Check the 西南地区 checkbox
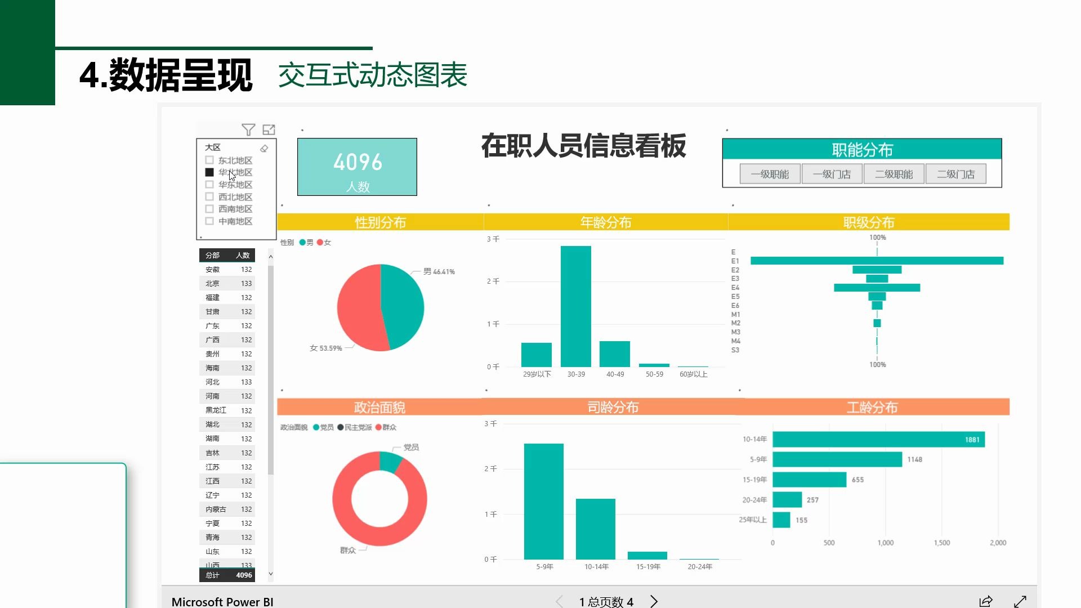This screenshot has height=608, width=1081. [209, 209]
